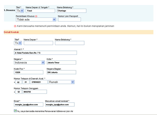Click the Email field

pyautogui.click(x=29, y=104)
